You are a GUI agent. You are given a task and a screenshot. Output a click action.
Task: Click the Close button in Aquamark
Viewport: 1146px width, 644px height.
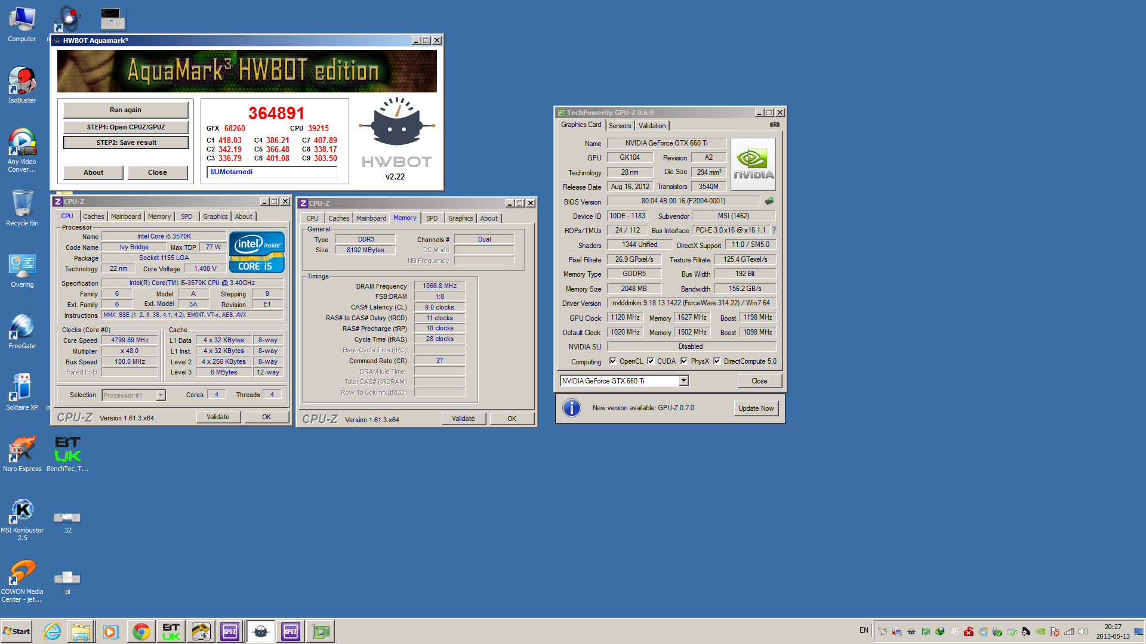(x=158, y=172)
